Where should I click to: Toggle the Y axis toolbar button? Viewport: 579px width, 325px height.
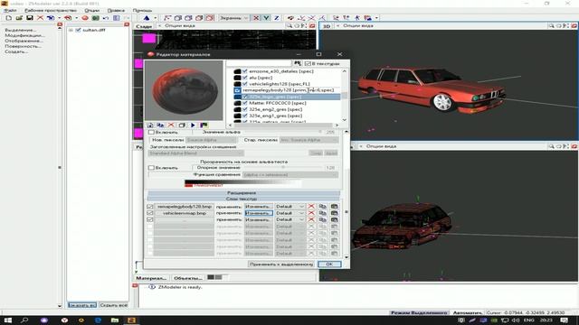click(266, 18)
